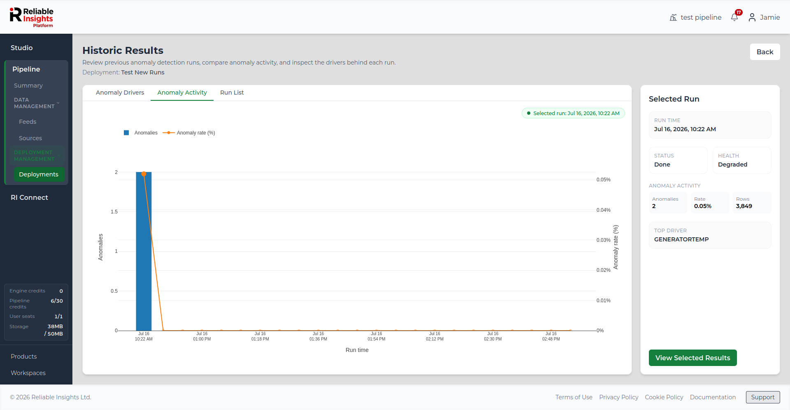Click the Selected Run panel title
Screen dimensions: 790x410
click(674, 99)
